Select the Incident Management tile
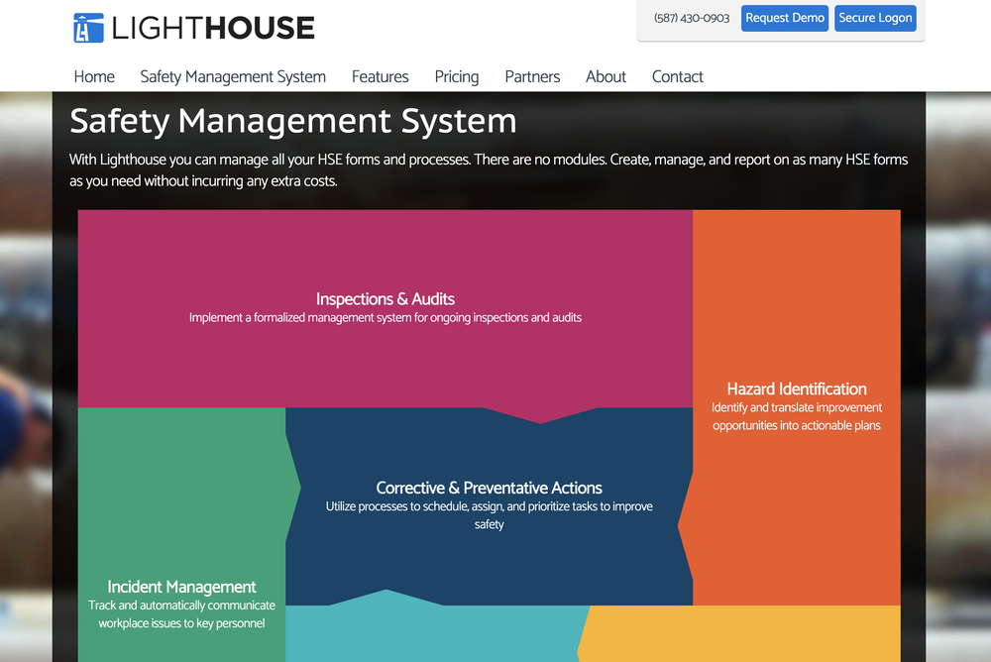The height and width of the screenshot is (662, 991). click(x=181, y=595)
